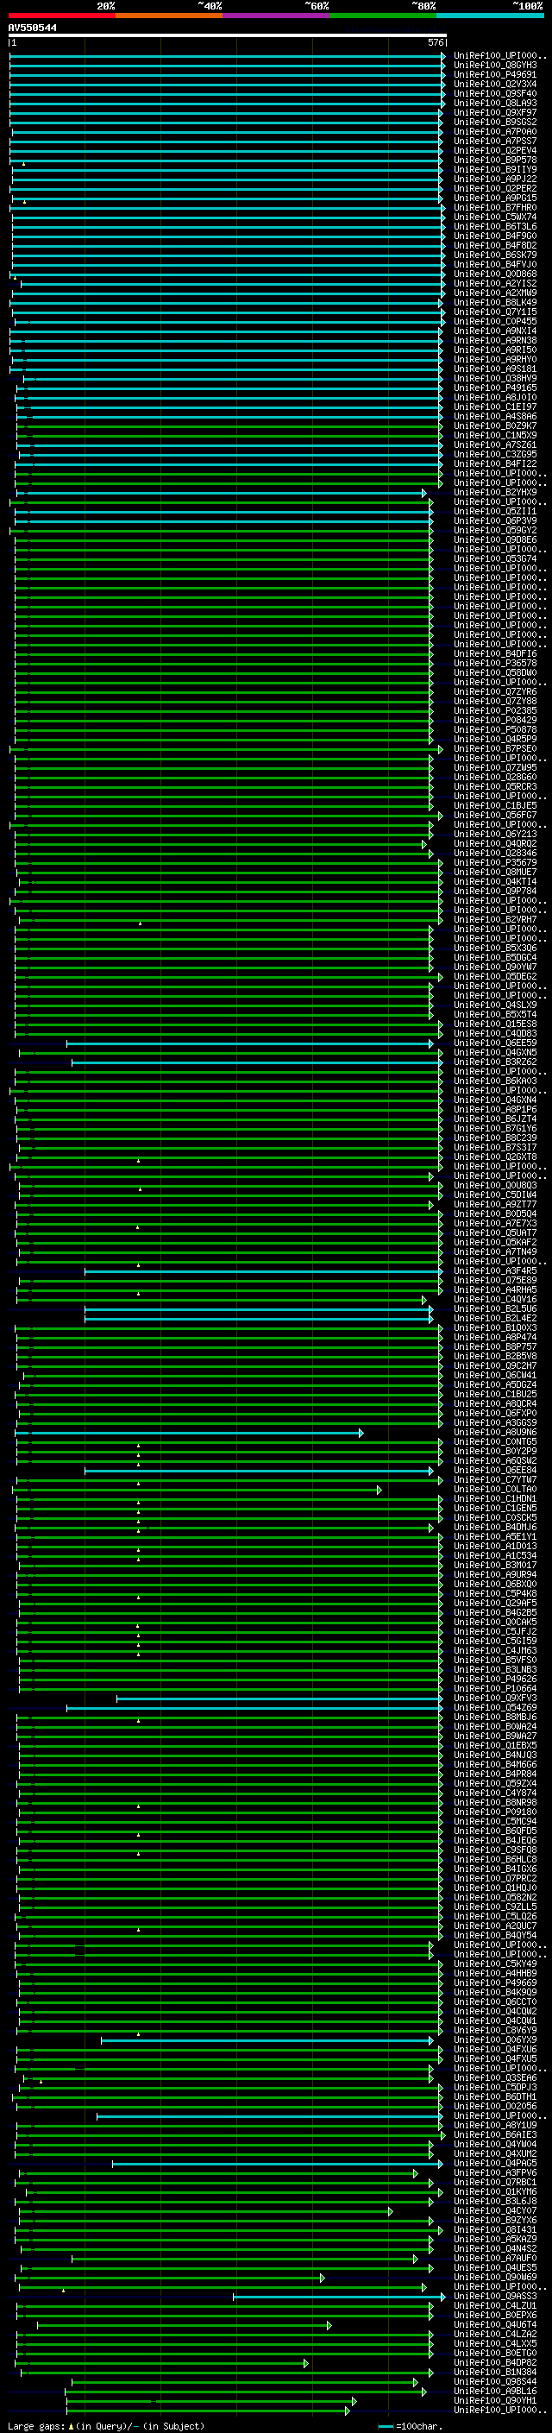552x2433 pixels.
Task: Select hit label UniRef100_Q4CY07
Action: (495, 2210)
